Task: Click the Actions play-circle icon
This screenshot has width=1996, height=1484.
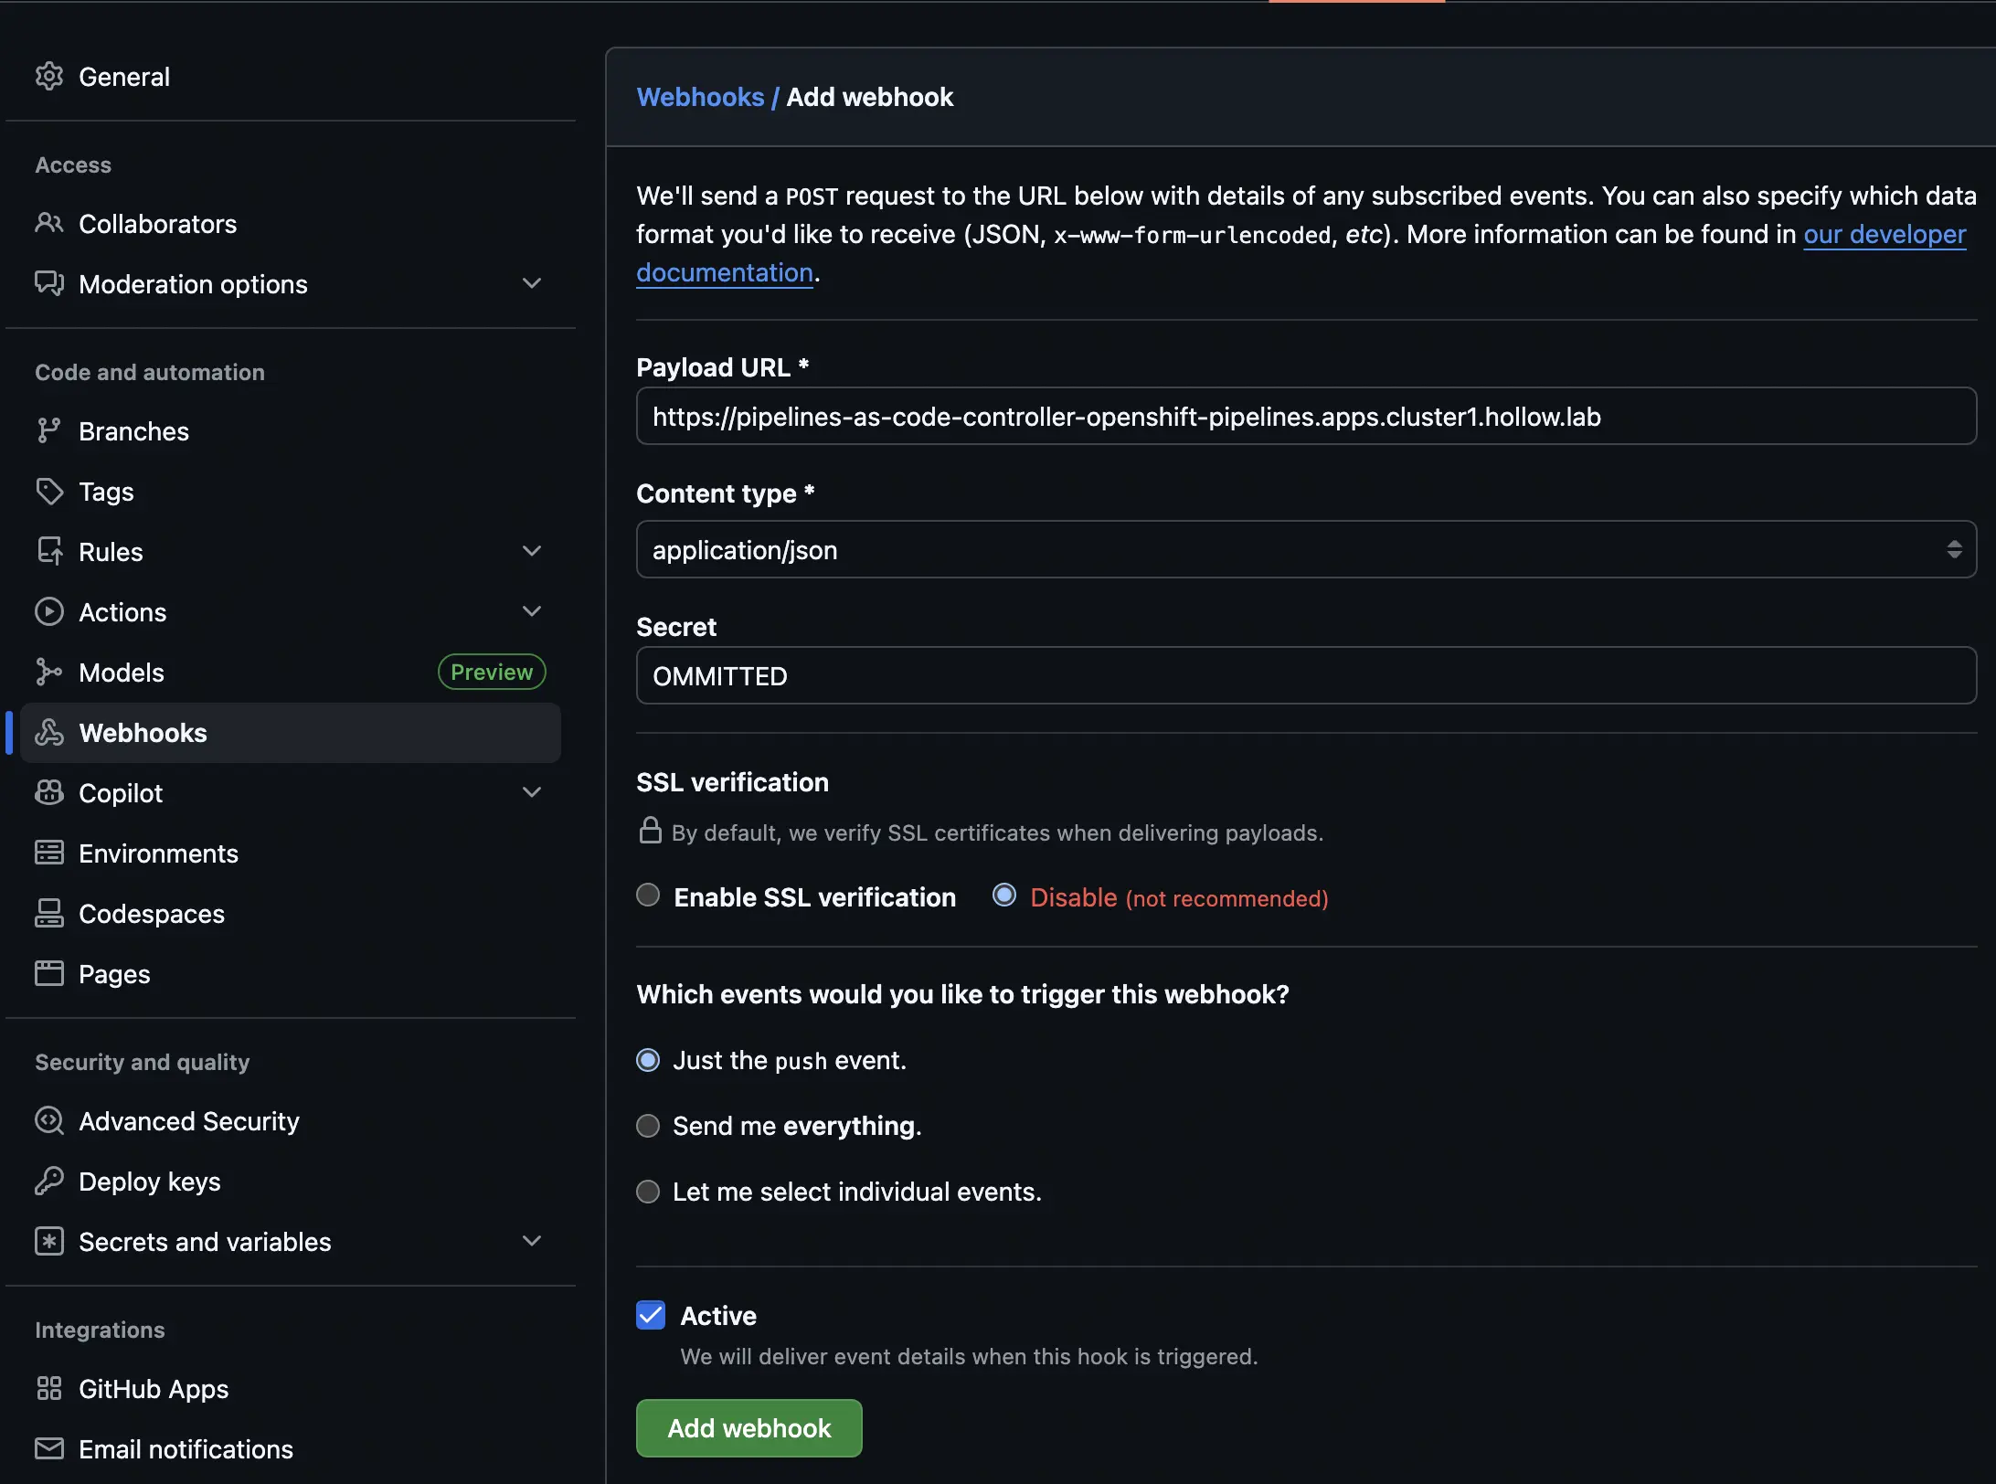Action: coord(49,611)
